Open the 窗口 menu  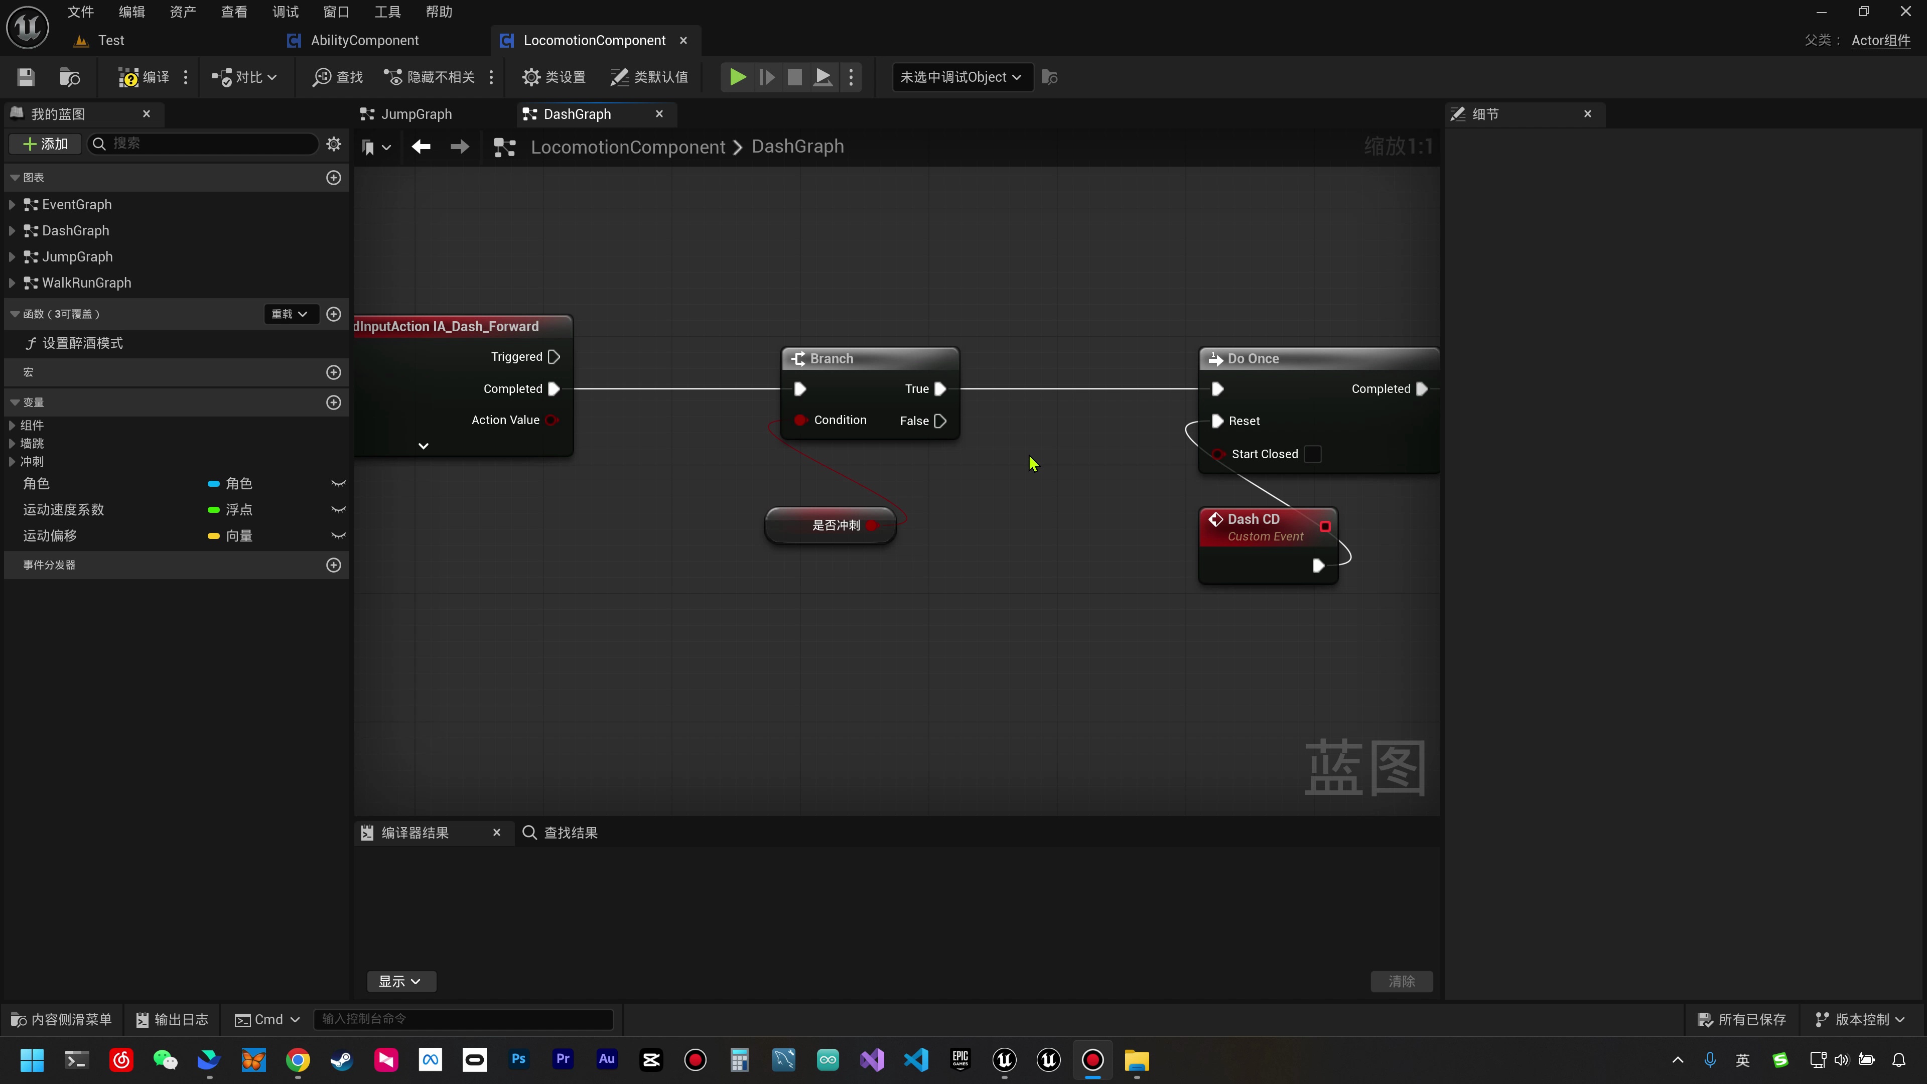pyautogui.click(x=336, y=12)
